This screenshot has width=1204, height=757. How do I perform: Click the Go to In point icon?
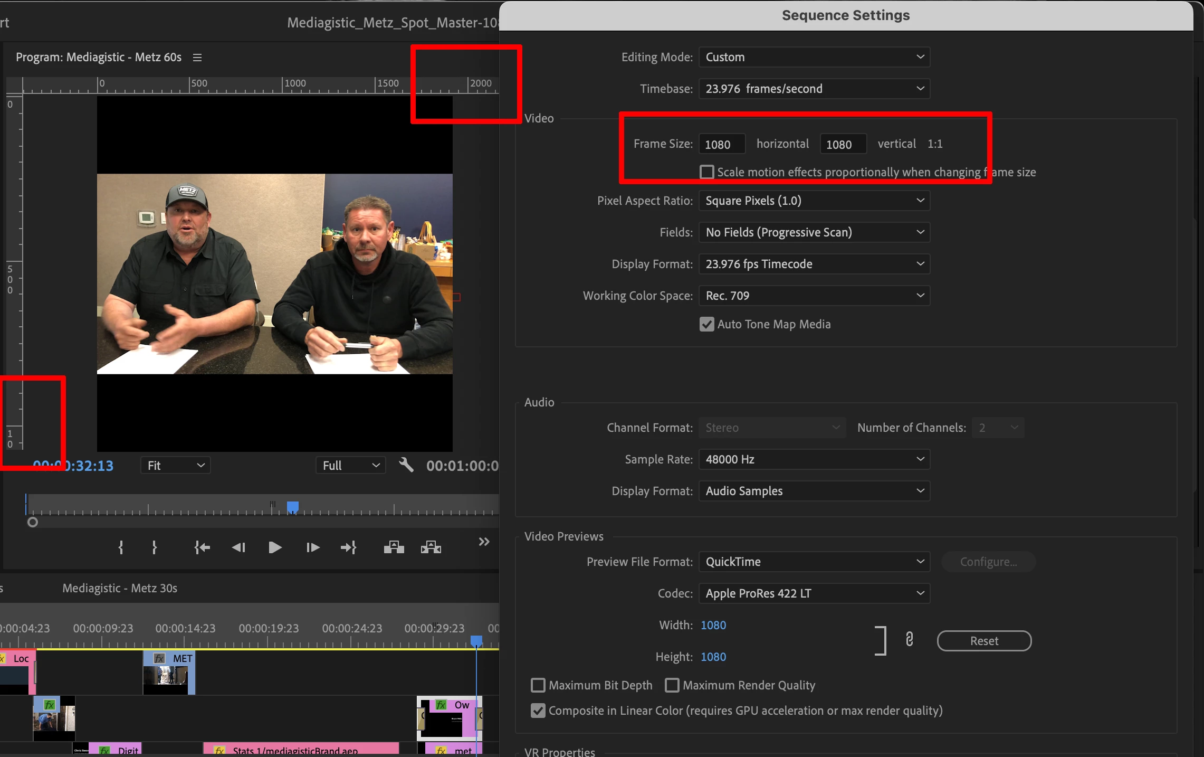(x=202, y=547)
